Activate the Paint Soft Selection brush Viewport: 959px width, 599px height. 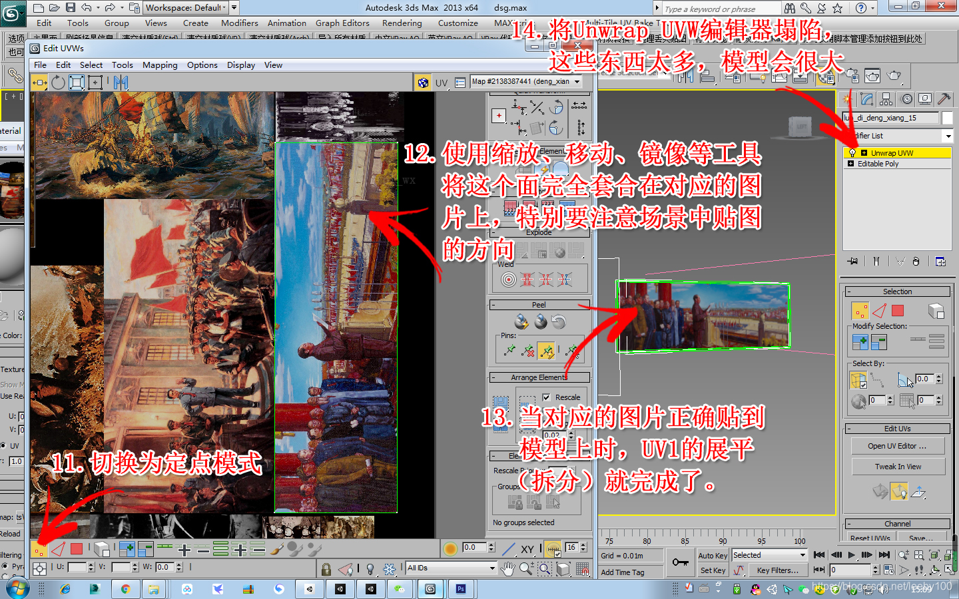pyautogui.click(x=276, y=550)
